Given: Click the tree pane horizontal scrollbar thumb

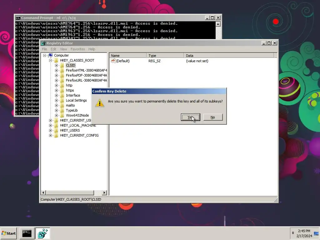Looking at the screenshot, I should tap(70, 192).
